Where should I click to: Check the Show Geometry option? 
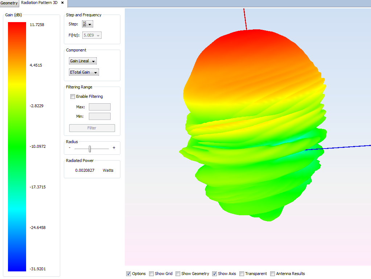pyautogui.click(x=178, y=274)
